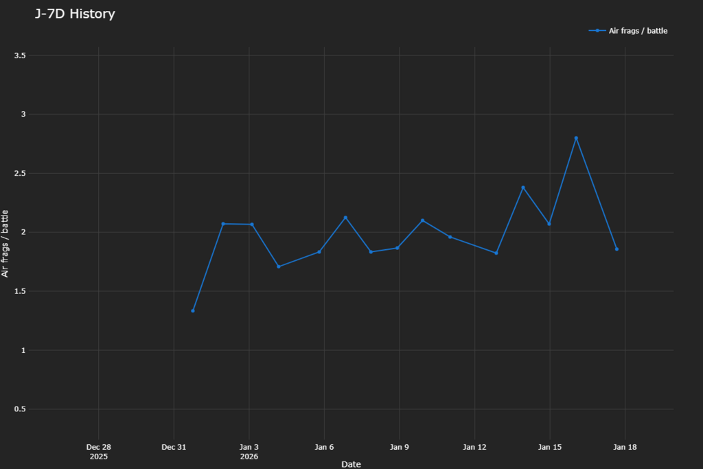Click the "Dec 28 2025" x-axis tick label

[x=99, y=451]
